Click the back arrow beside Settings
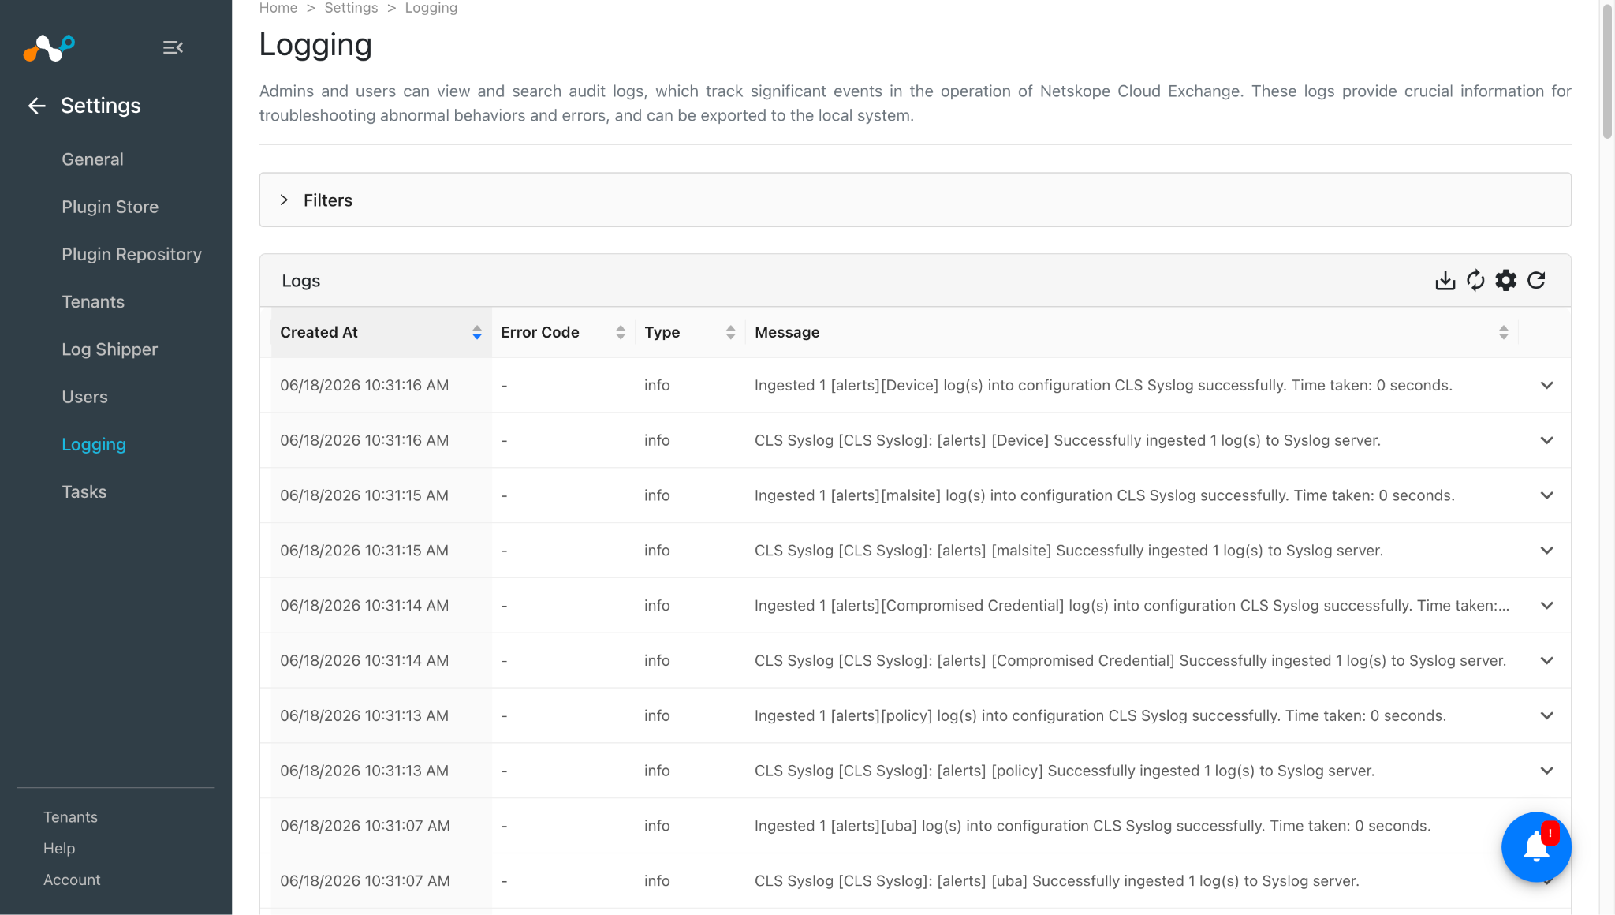The width and height of the screenshot is (1615, 915). pyautogui.click(x=36, y=106)
